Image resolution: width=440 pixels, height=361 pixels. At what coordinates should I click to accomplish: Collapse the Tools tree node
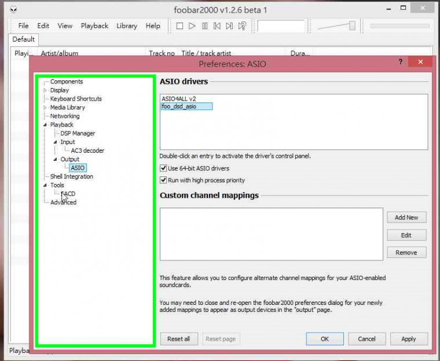coord(45,185)
